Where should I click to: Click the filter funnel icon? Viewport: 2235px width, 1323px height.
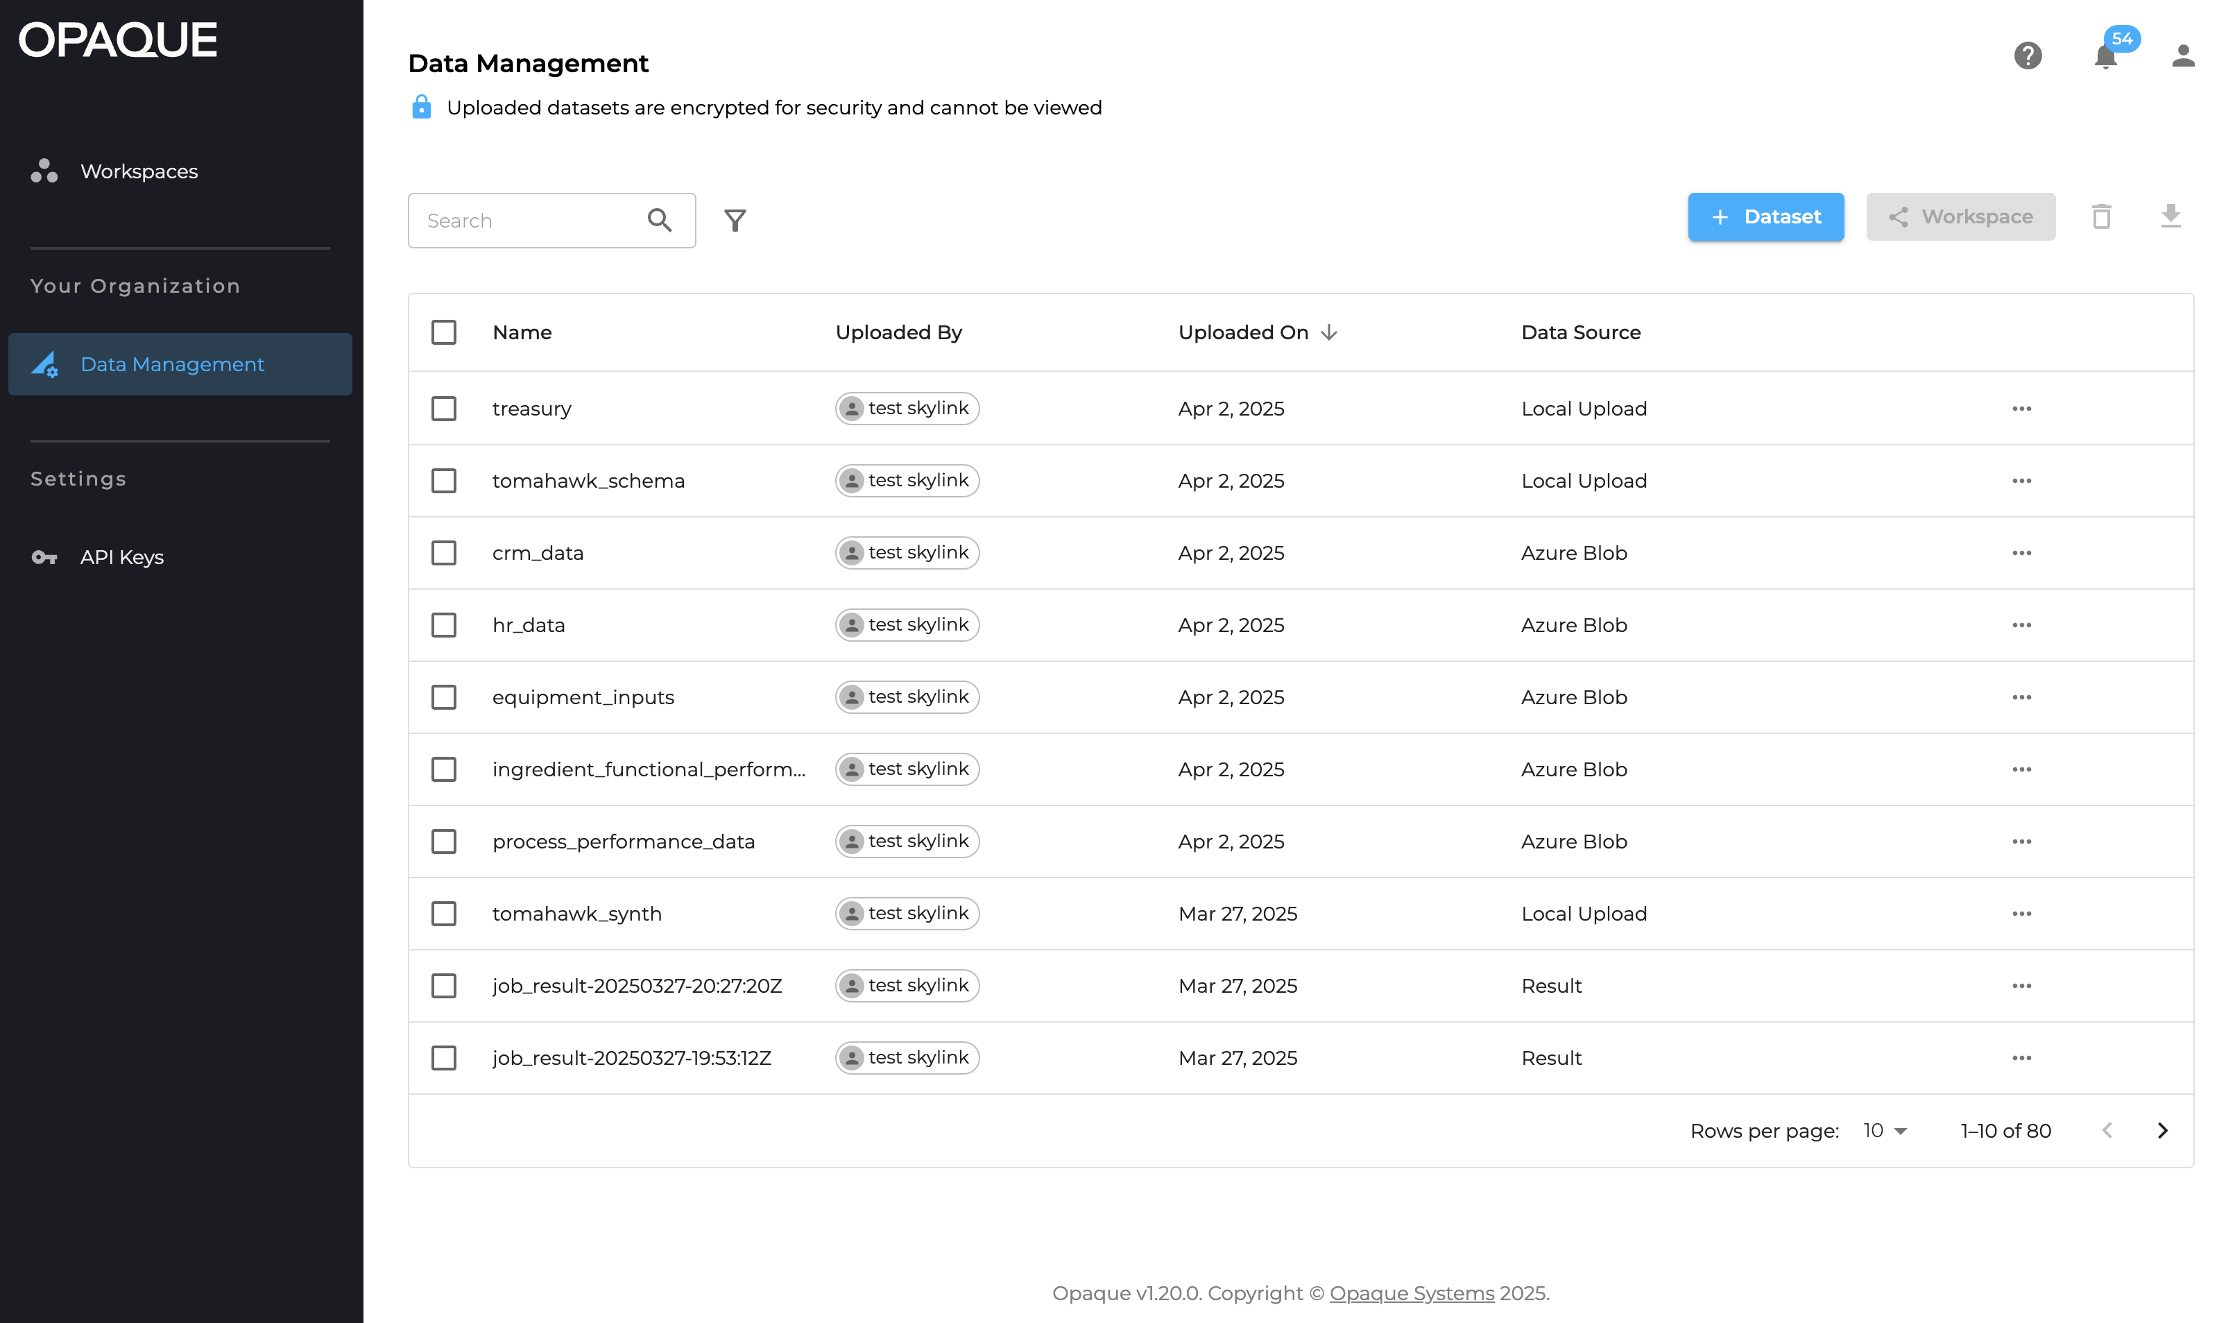tap(735, 220)
